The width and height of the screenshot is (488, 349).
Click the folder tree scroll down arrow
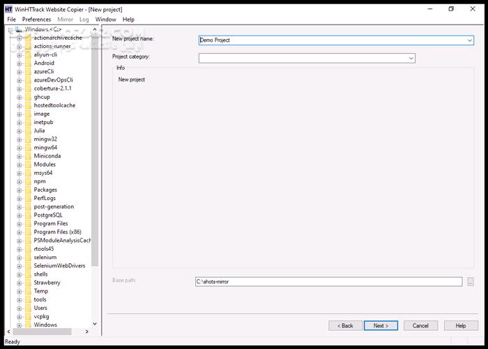coord(95,324)
